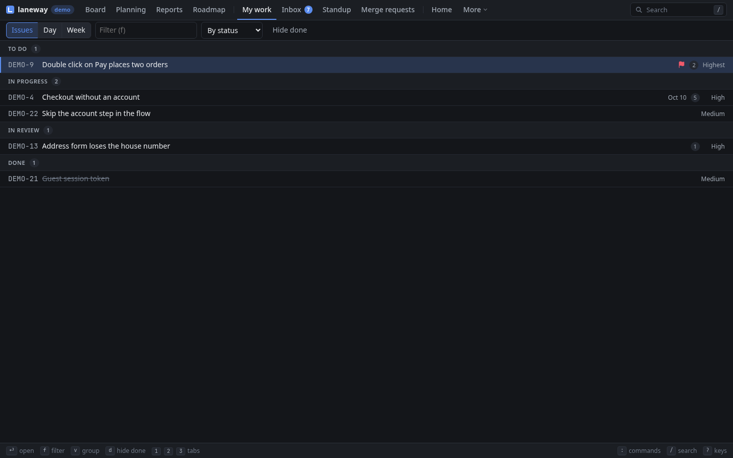The image size is (733, 458).
Task: Click the red flag on DEMO-9
Action: pyautogui.click(x=681, y=65)
